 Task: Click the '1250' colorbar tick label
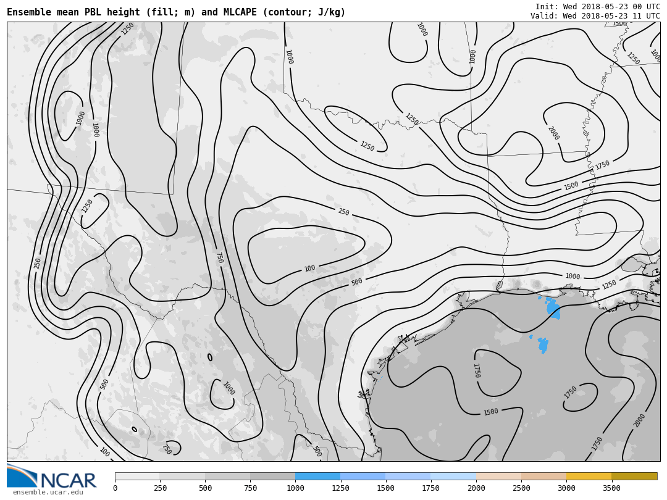tap(340, 488)
